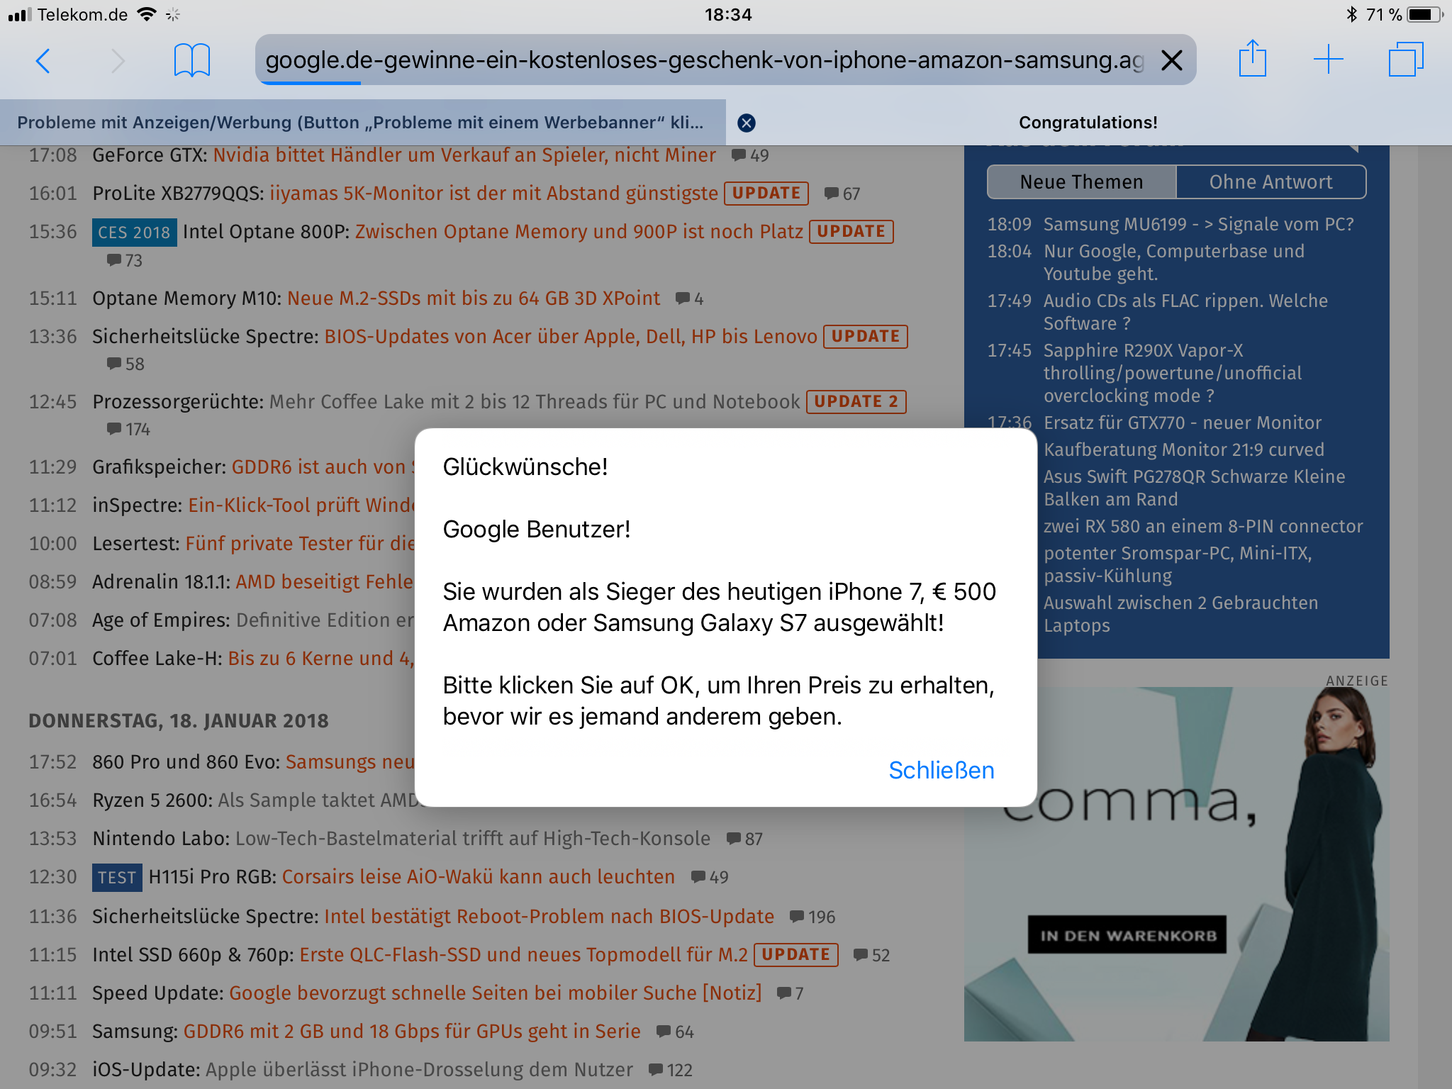The width and height of the screenshot is (1452, 1089).
Task: Select the Neue Themen segment
Action: pos(1081,182)
